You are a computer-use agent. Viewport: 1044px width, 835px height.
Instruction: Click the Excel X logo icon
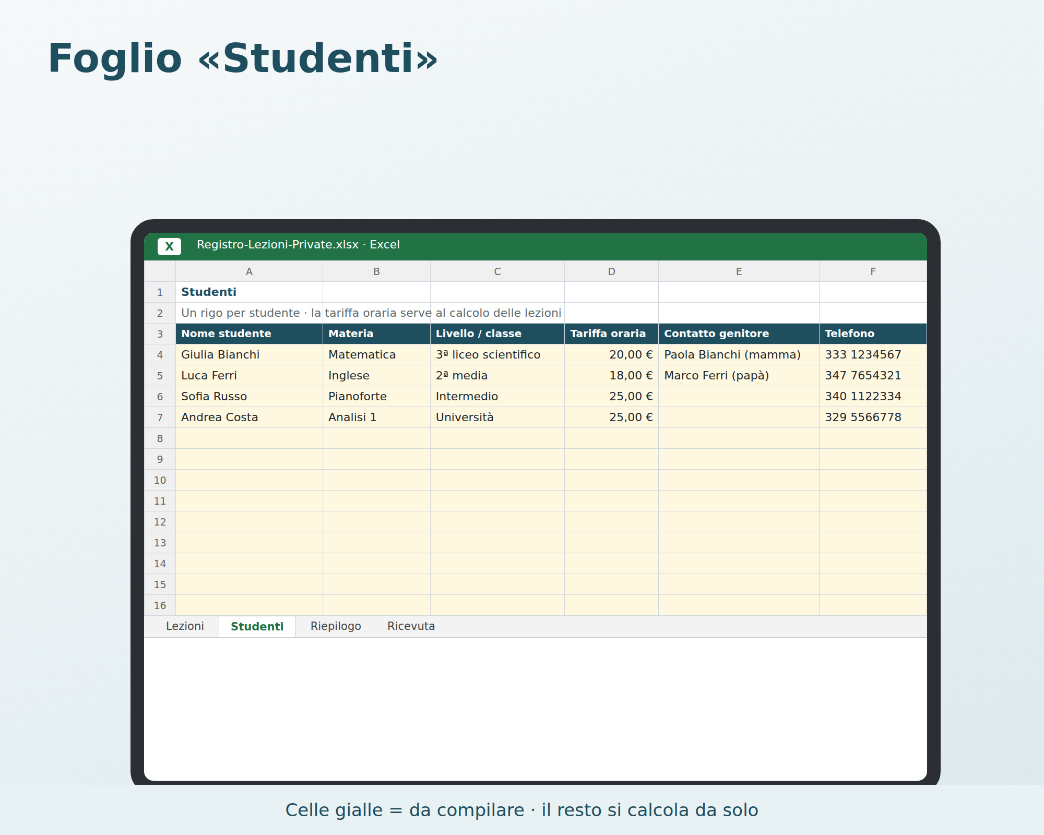pyautogui.click(x=169, y=246)
